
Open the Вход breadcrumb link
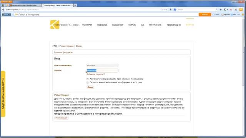(x=79, y=46)
